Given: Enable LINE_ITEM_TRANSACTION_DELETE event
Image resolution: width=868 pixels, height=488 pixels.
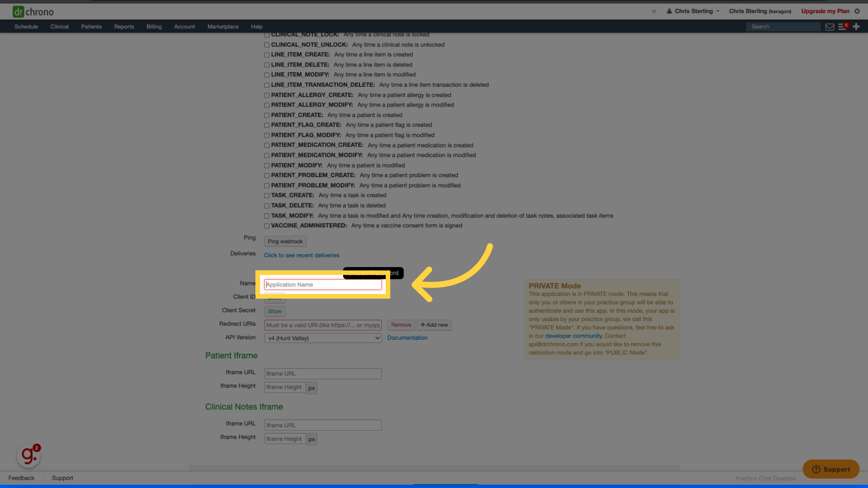Looking at the screenshot, I should (267, 85).
